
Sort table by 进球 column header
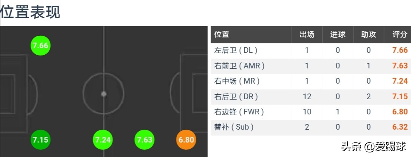[x=338, y=35]
